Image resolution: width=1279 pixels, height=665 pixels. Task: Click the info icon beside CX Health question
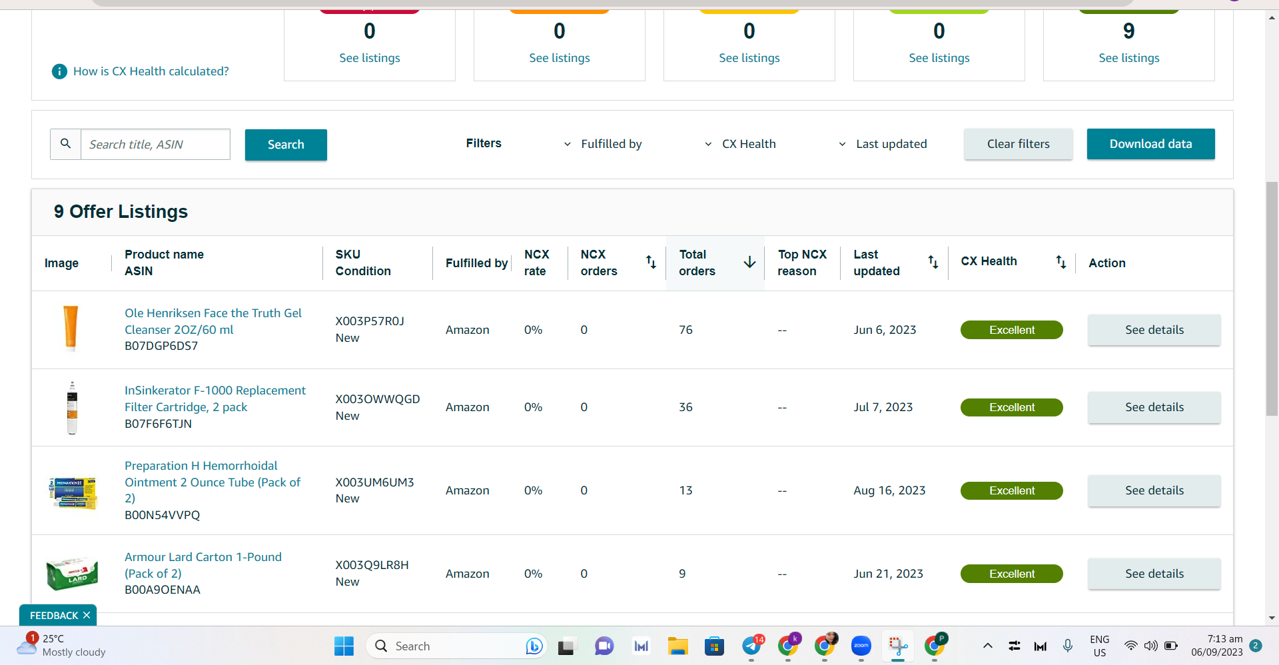click(59, 71)
